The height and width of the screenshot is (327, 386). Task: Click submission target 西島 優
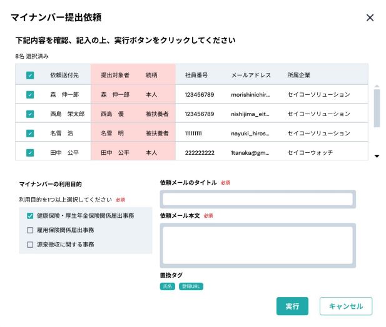coord(112,114)
